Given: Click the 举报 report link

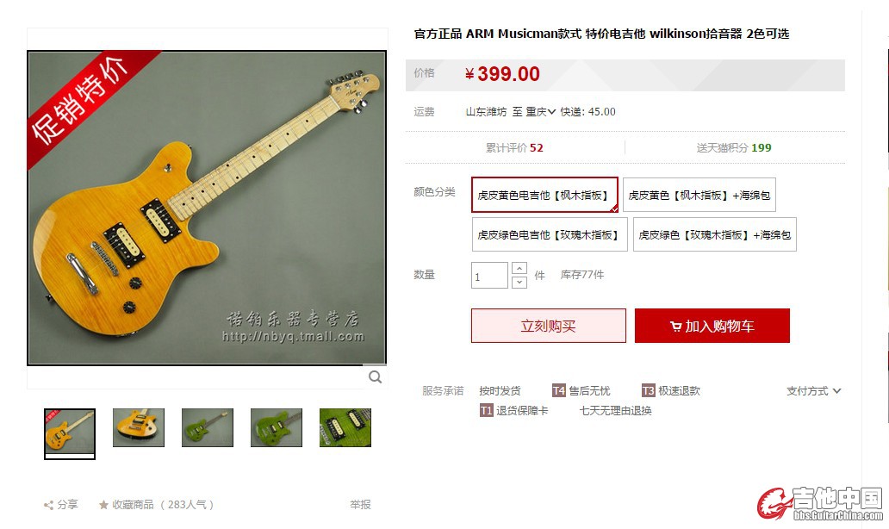Looking at the screenshot, I should (360, 505).
